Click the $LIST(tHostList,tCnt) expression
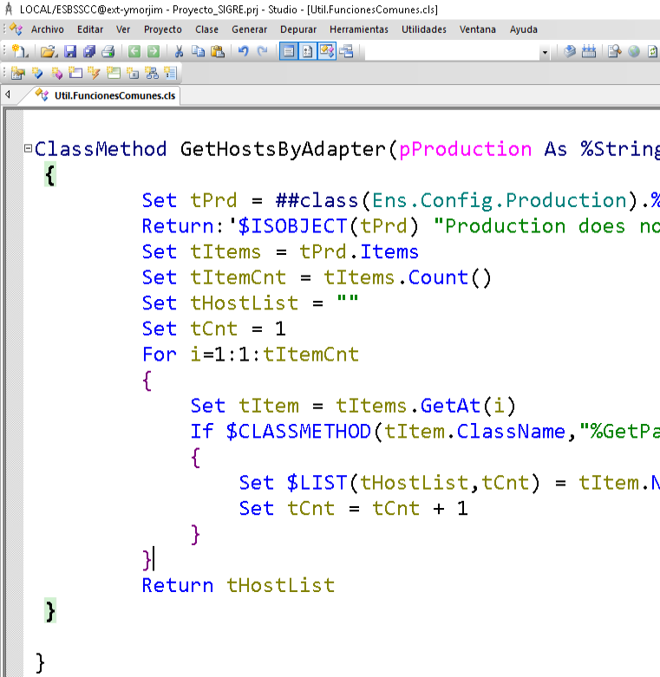This screenshot has height=677, width=660. coord(414,483)
